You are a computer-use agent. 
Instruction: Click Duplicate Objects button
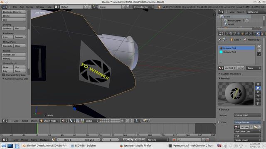14,12
